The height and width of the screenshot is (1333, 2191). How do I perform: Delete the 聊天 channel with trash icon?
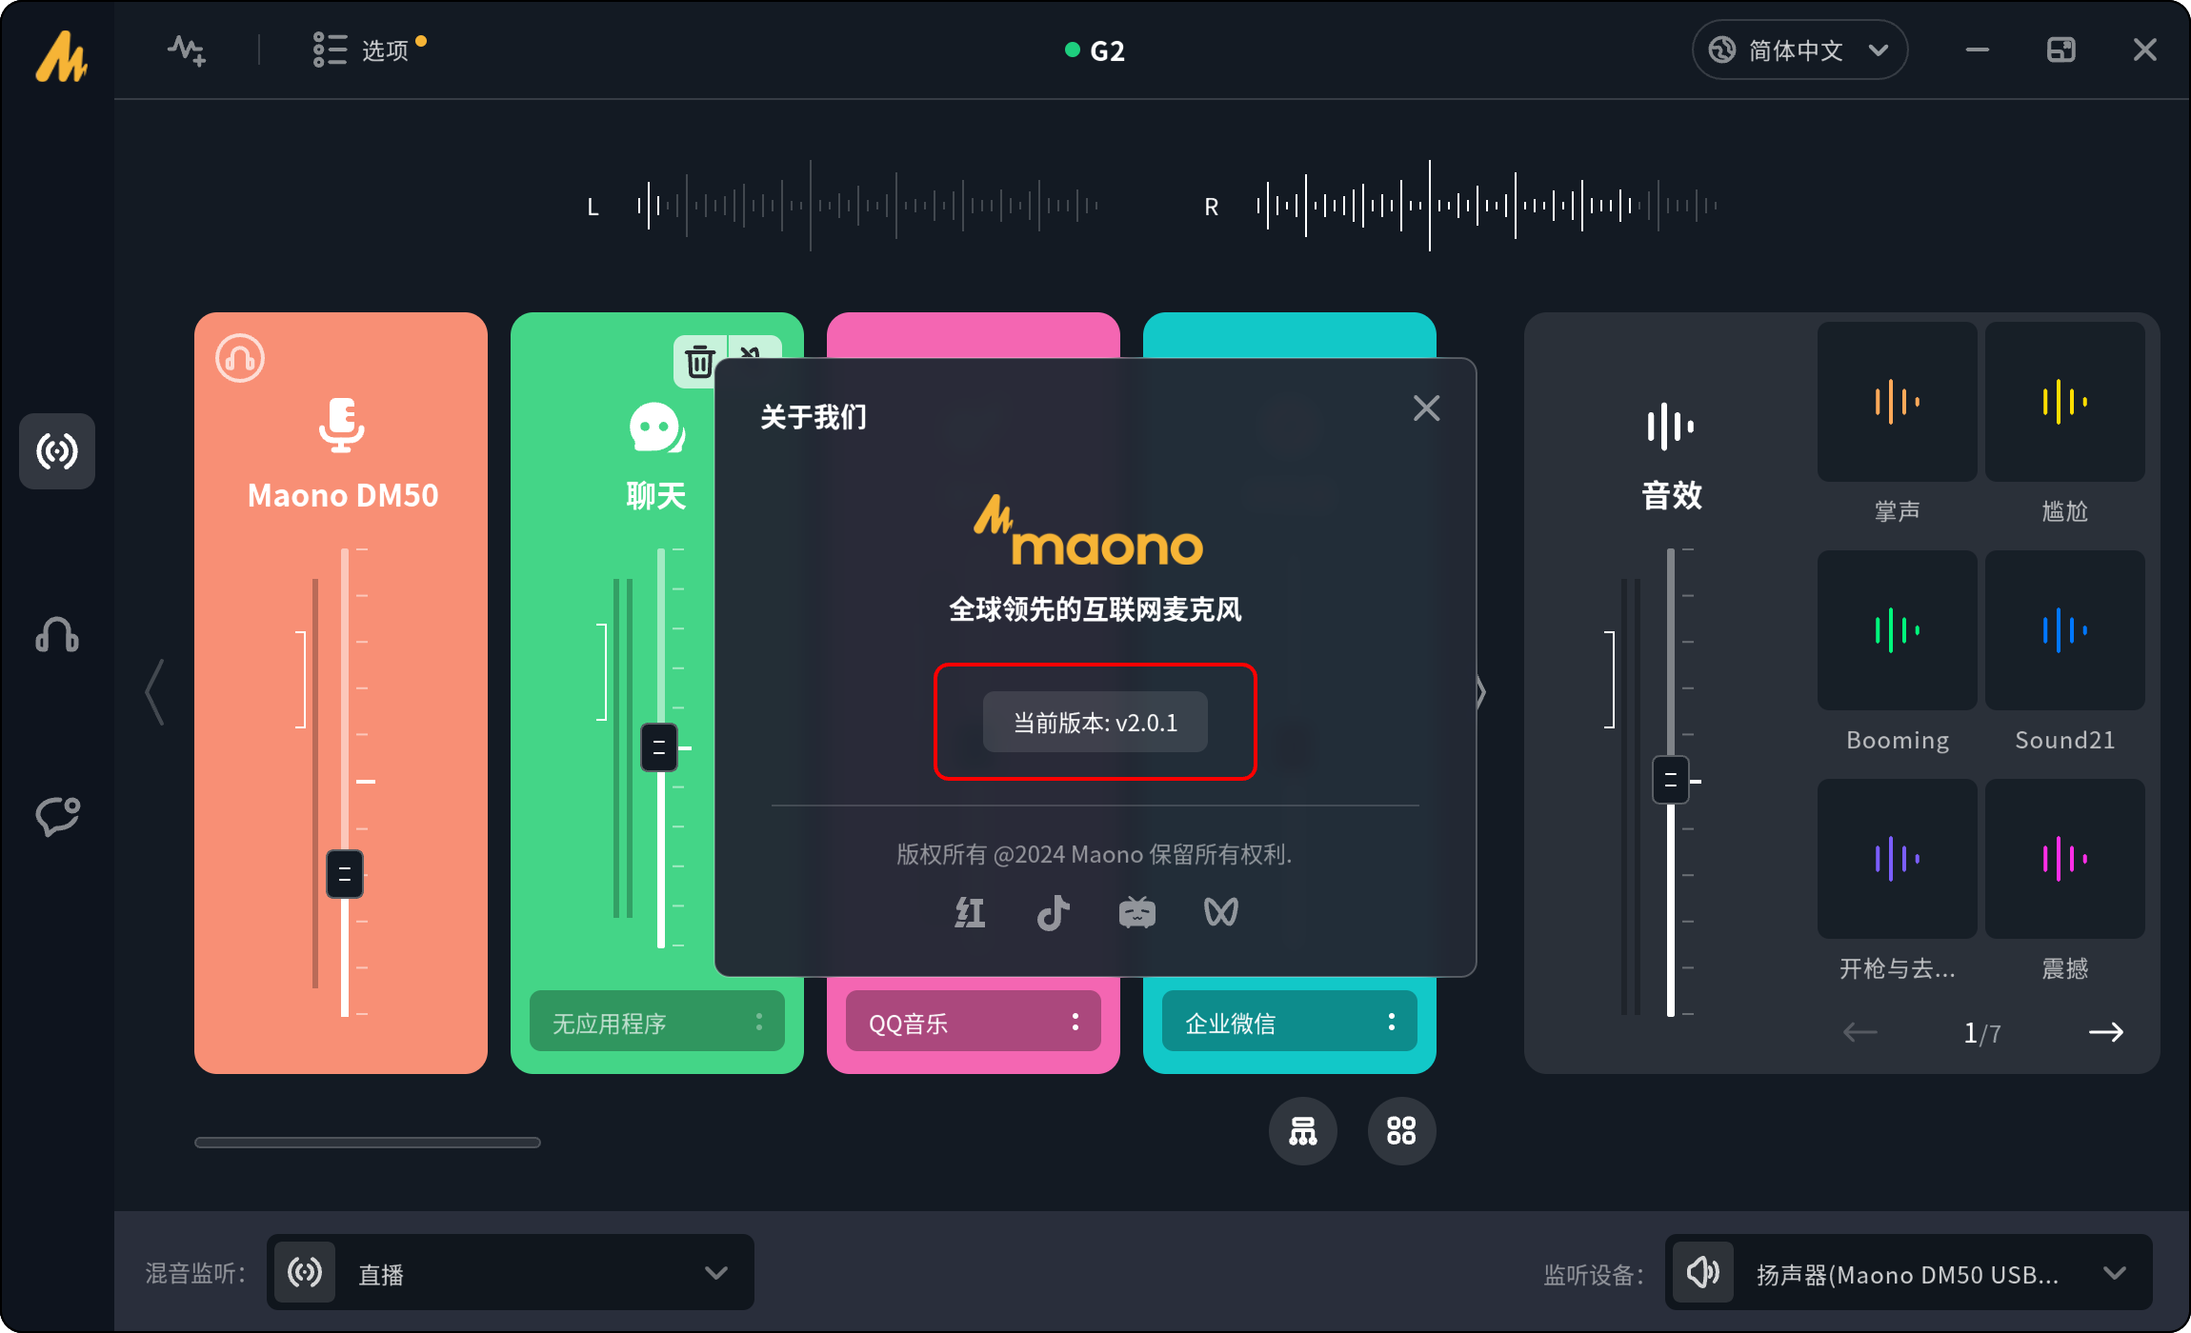click(699, 362)
